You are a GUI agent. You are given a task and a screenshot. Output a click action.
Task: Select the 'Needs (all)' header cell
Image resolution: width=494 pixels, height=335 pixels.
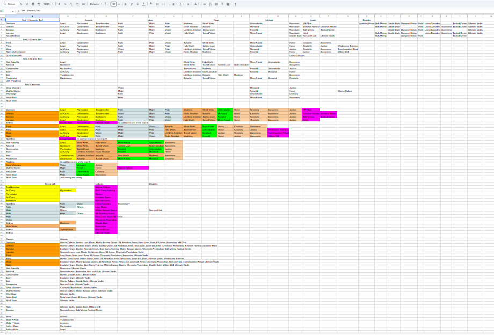tap(50, 184)
